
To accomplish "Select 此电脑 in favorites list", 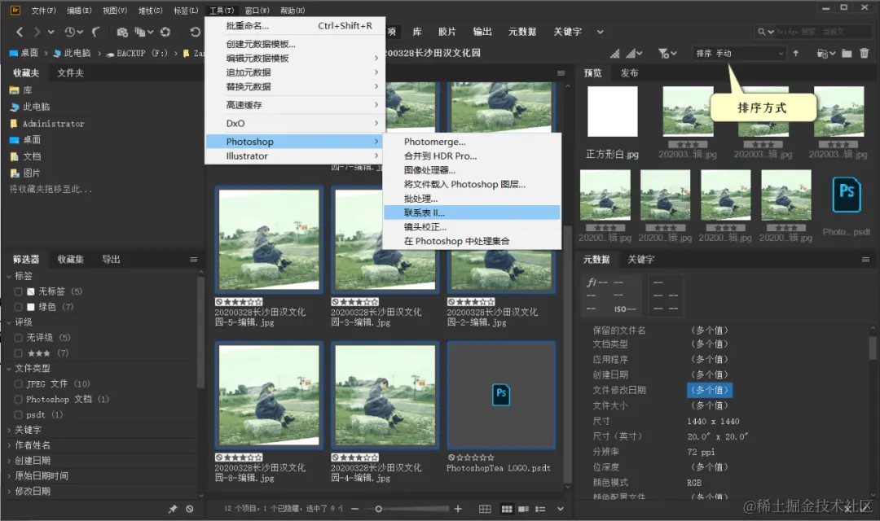I will 37,107.
